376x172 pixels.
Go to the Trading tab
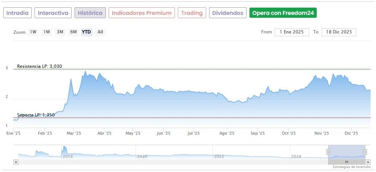click(x=192, y=13)
